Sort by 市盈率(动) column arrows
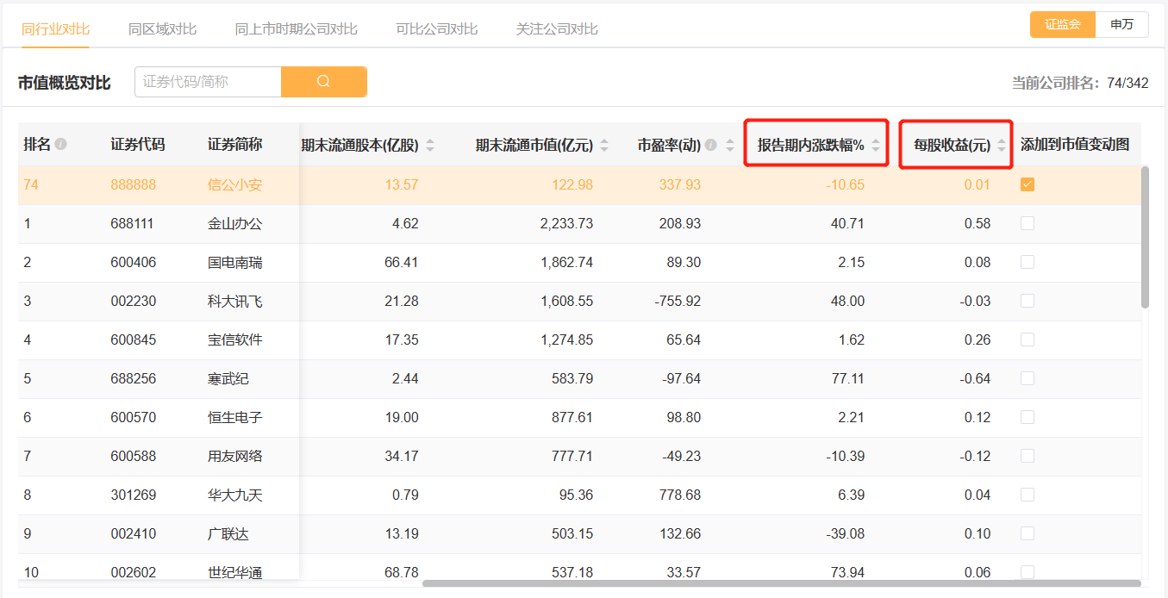Image resolution: width=1168 pixels, height=598 pixels. (x=729, y=146)
